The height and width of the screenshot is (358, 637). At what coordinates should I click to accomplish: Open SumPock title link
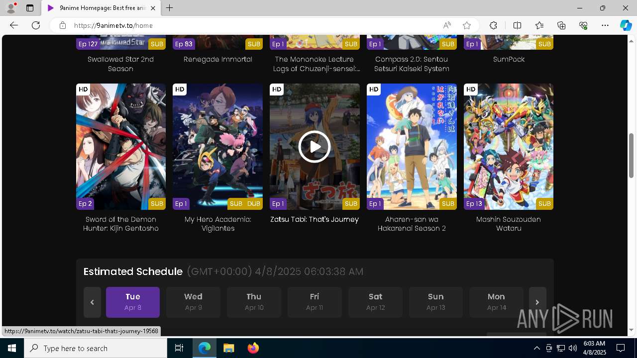click(509, 59)
